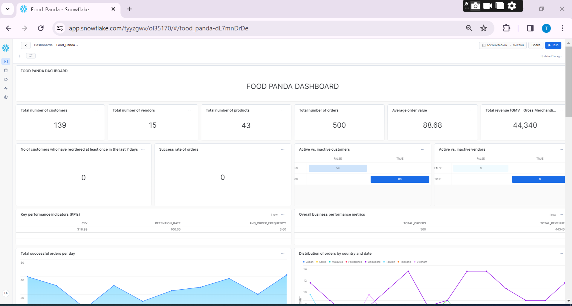The image size is (572, 306).
Task: Open the Data database sidebar icon
Action: [x=6, y=70]
